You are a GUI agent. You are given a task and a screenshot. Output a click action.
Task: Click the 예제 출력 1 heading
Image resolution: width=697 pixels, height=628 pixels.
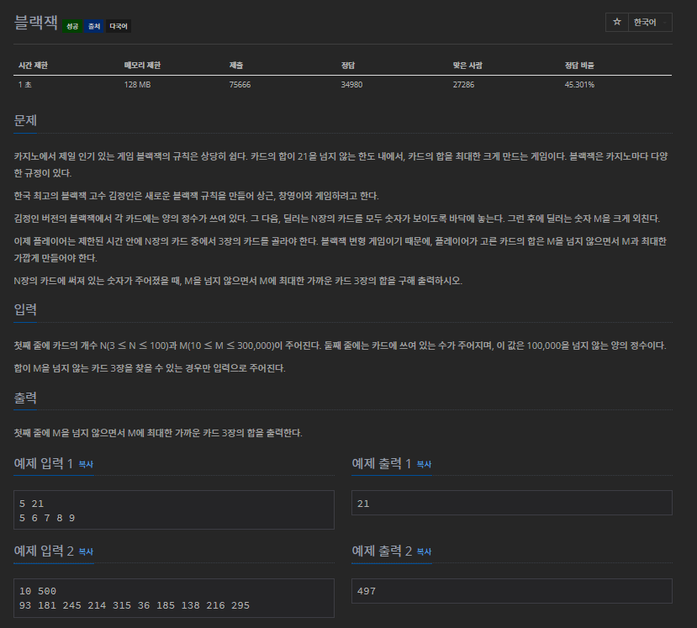[382, 463]
